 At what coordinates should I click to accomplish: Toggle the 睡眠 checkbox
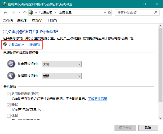9,105
